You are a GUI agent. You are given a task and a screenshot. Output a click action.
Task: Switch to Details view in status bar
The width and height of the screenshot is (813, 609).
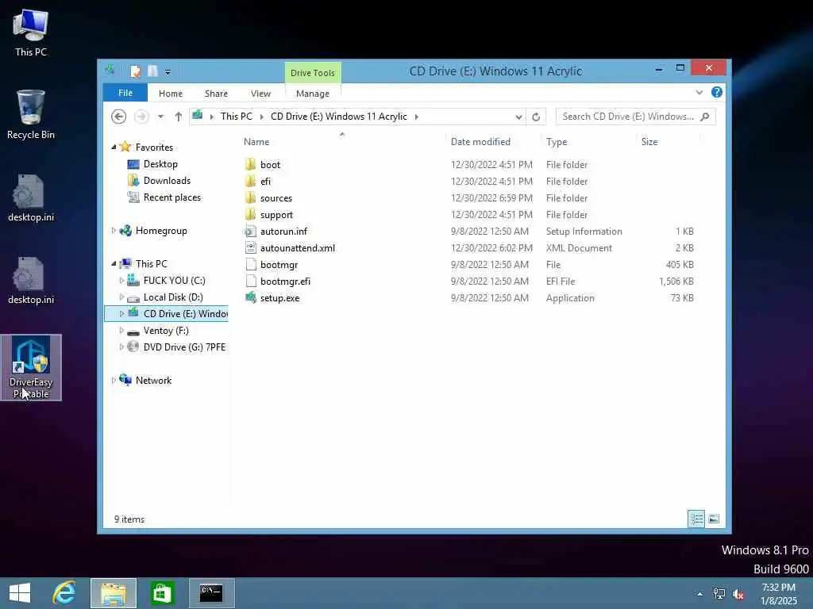coord(696,519)
